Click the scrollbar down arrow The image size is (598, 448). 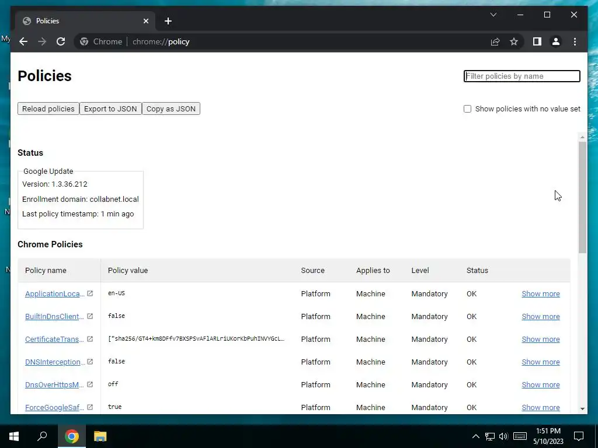582,409
